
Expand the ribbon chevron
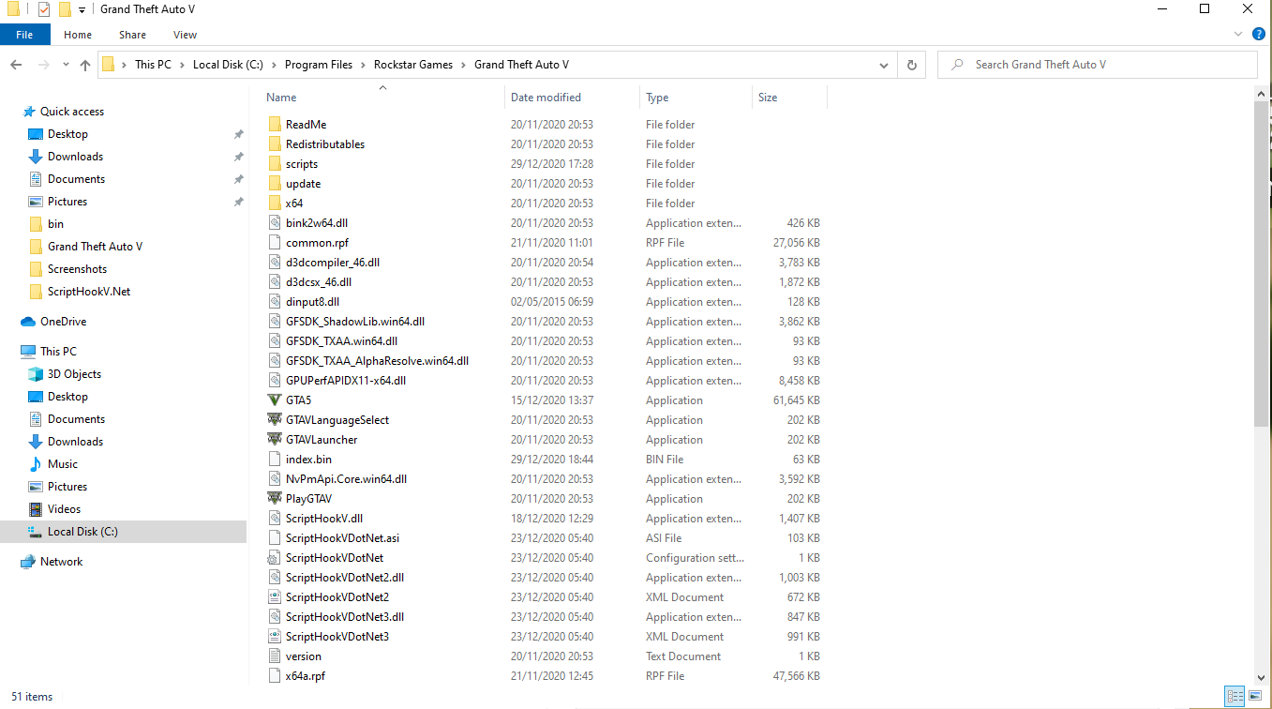point(1238,35)
